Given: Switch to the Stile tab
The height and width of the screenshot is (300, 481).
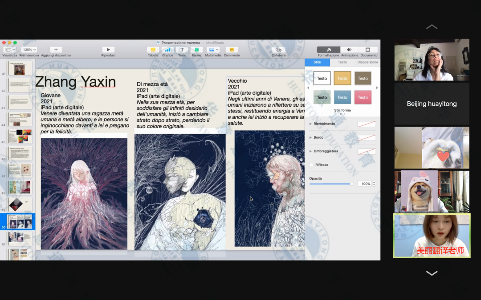Looking at the screenshot, I should click(317, 62).
